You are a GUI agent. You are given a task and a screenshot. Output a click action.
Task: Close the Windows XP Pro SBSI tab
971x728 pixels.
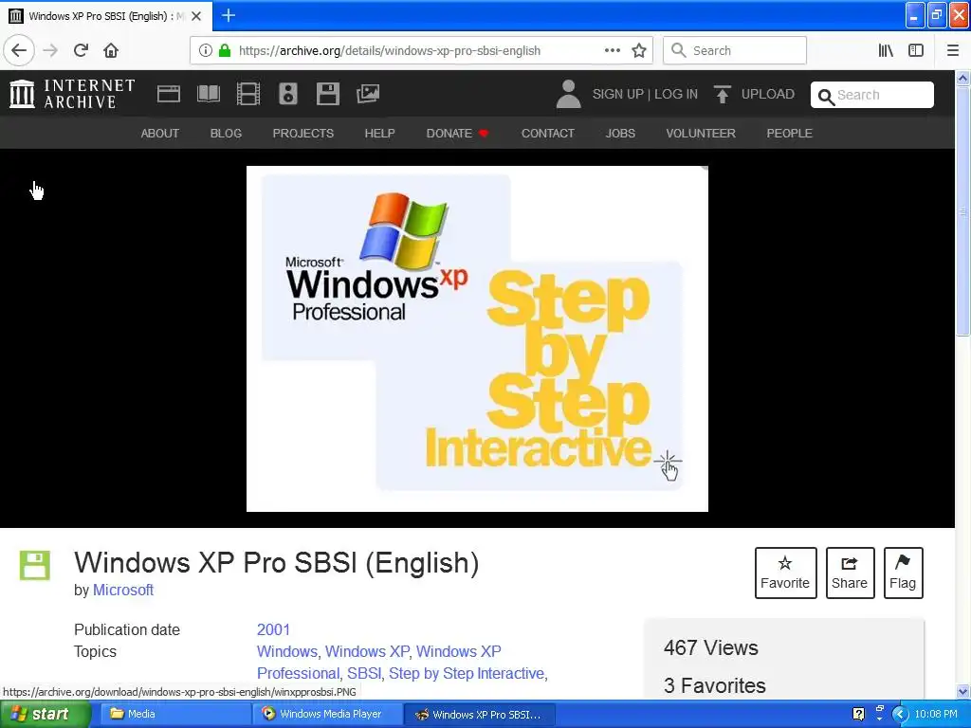coord(196,16)
